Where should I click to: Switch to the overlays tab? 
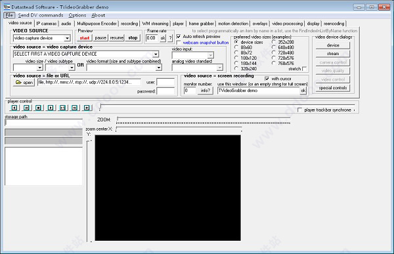(x=260, y=24)
